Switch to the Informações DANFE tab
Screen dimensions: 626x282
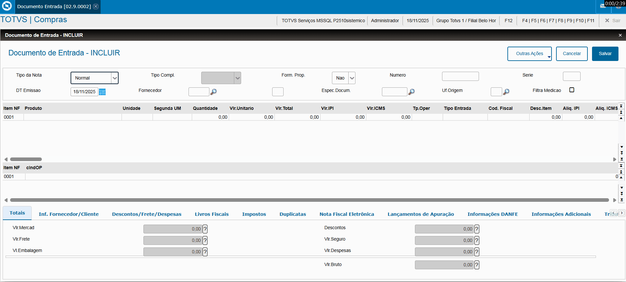coord(493,214)
